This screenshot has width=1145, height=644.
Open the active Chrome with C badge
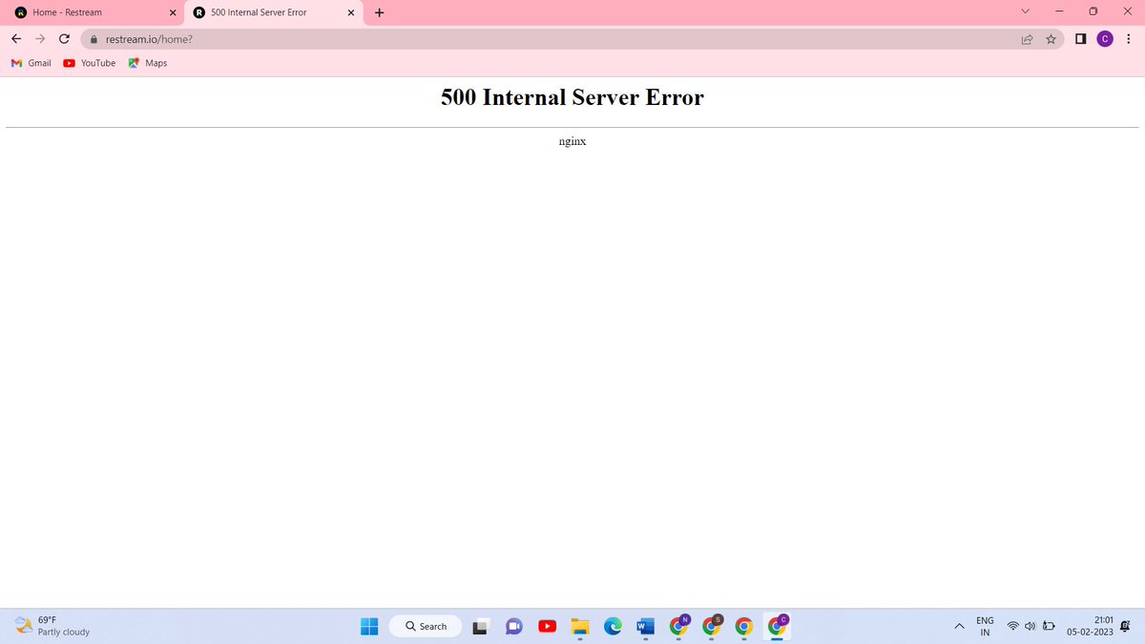[778, 626]
